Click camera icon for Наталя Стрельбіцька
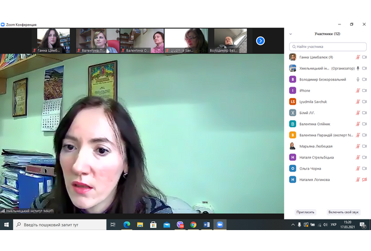Image resolution: width=371 pixels, height=251 pixels. pos(364,157)
